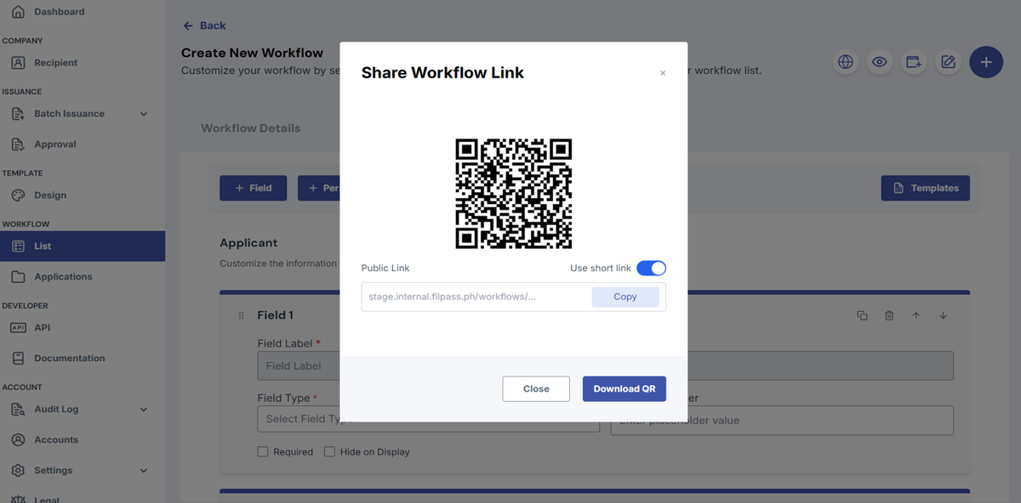
Task: Click the Close button in dialog
Action: pyautogui.click(x=536, y=388)
